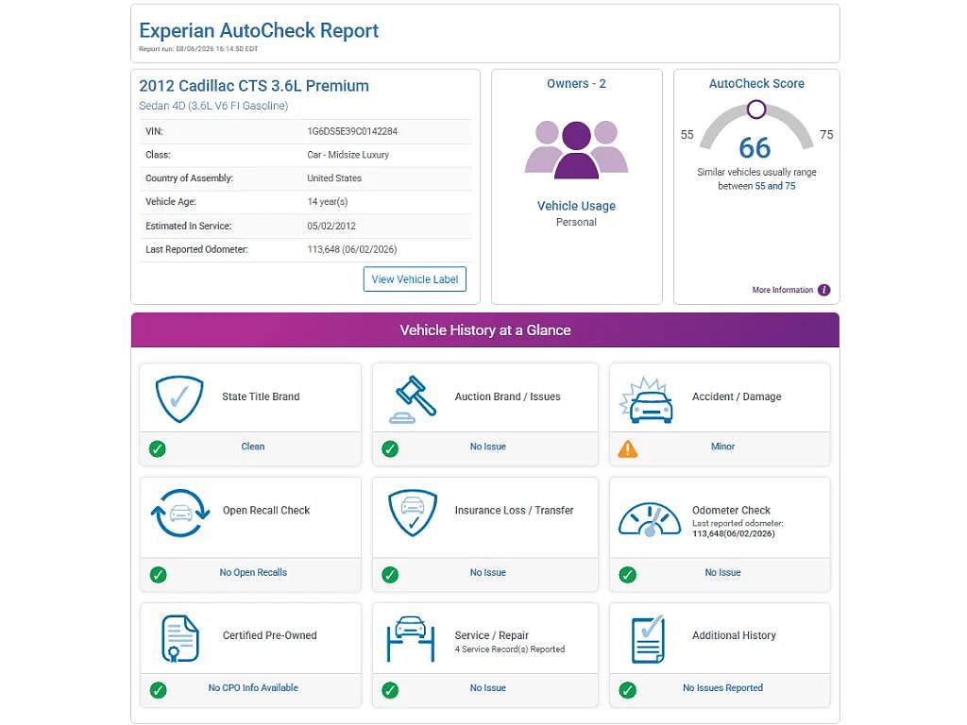Click the purple info icon beside More Information

point(823,290)
